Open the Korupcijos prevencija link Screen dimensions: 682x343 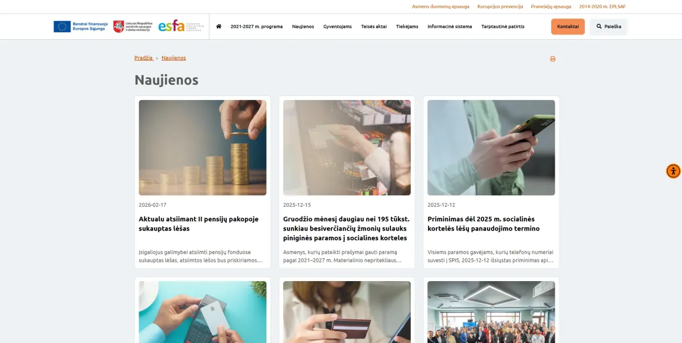[500, 7]
